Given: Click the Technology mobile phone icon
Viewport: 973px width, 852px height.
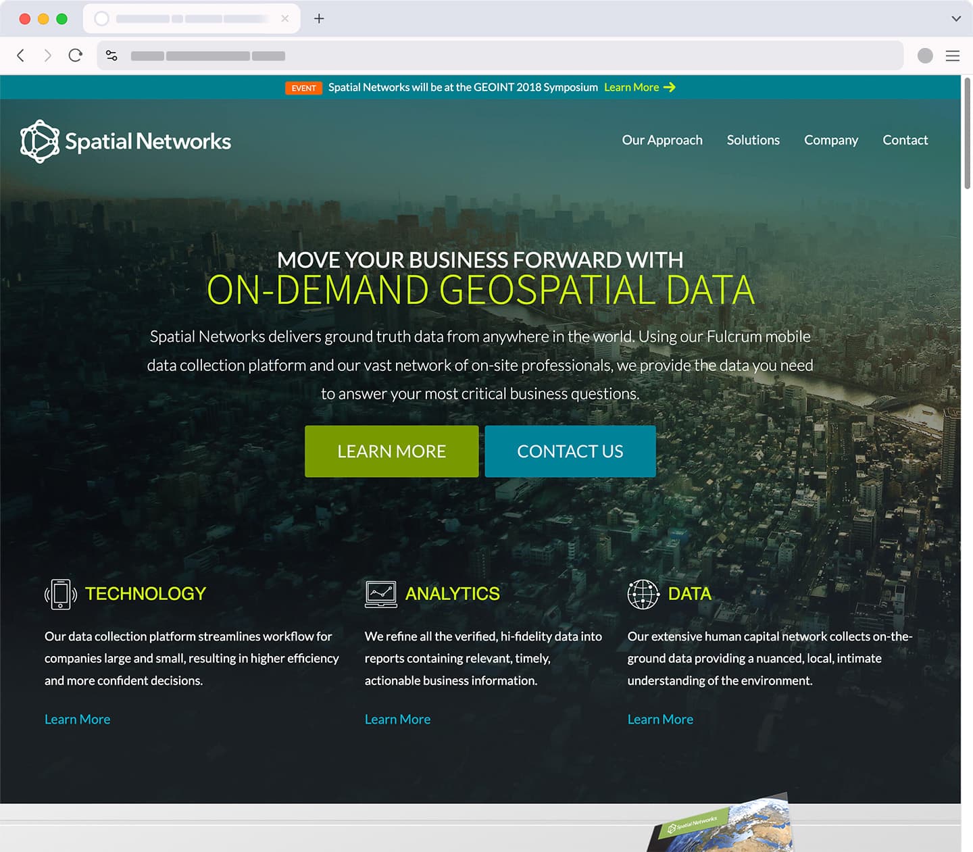Looking at the screenshot, I should click(61, 594).
